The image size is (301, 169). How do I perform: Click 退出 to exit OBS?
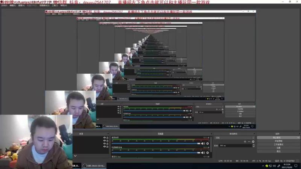pos(278,151)
